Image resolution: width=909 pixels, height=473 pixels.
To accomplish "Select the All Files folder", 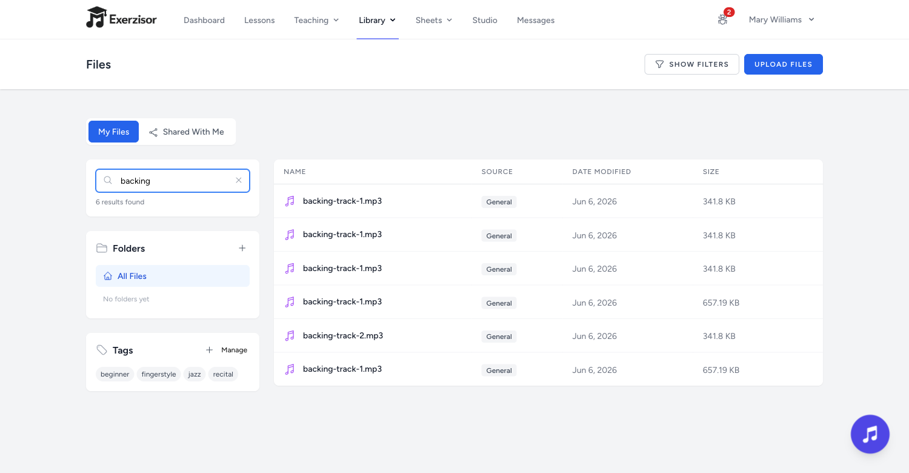I will [x=173, y=276].
